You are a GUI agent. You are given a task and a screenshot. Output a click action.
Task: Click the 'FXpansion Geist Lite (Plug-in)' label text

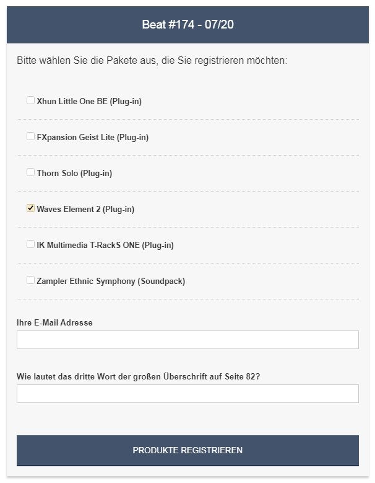click(92, 137)
